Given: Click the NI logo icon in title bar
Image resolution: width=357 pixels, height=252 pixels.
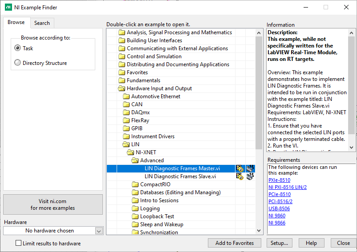Looking at the screenshot, I should [x=8, y=7].
